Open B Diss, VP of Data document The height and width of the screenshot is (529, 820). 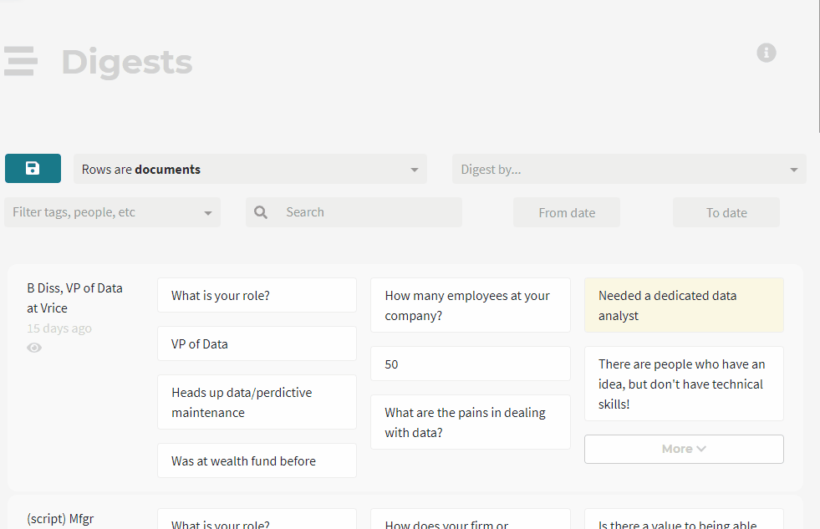coord(74,298)
